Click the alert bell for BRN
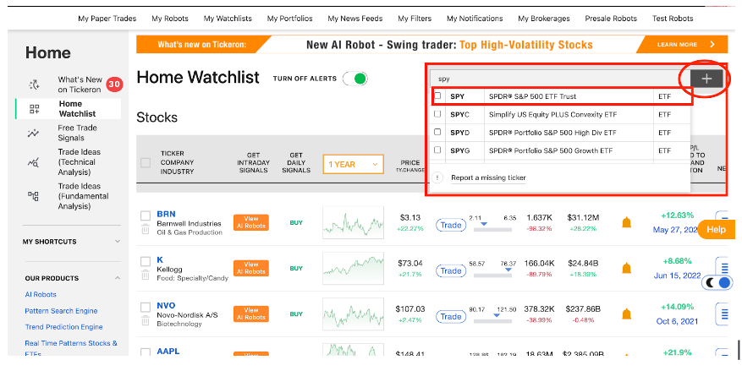Viewport: 742px width, 382px height. pyautogui.click(x=626, y=222)
